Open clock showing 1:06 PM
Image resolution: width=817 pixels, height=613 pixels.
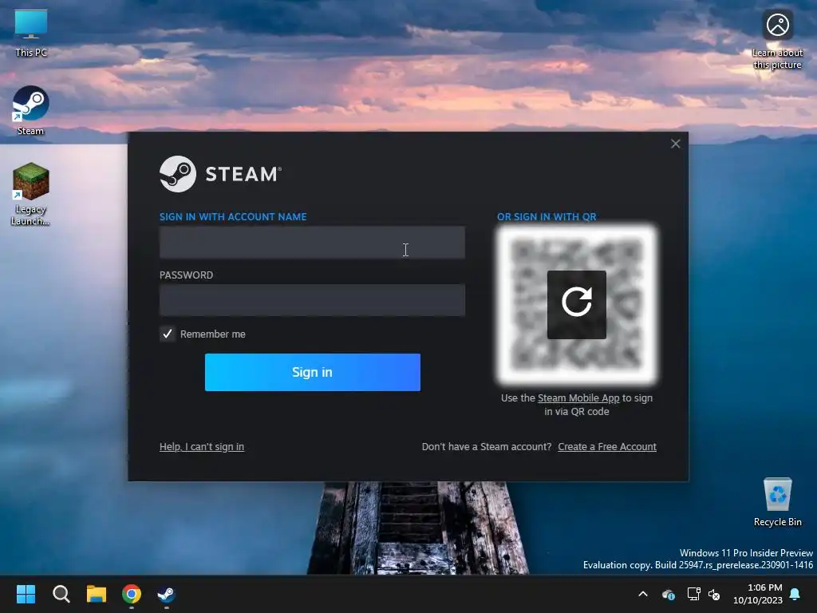pyautogui.click(x=758, y=594)
